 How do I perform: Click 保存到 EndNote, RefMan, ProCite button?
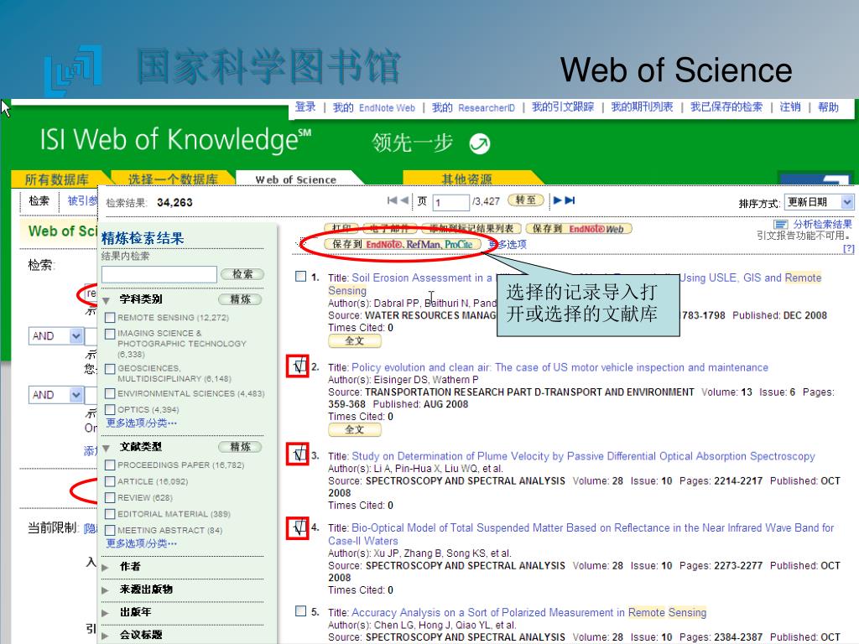coord(403,244)
